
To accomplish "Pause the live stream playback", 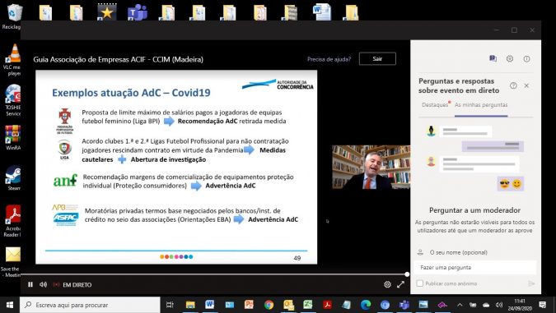I will 30,284.
